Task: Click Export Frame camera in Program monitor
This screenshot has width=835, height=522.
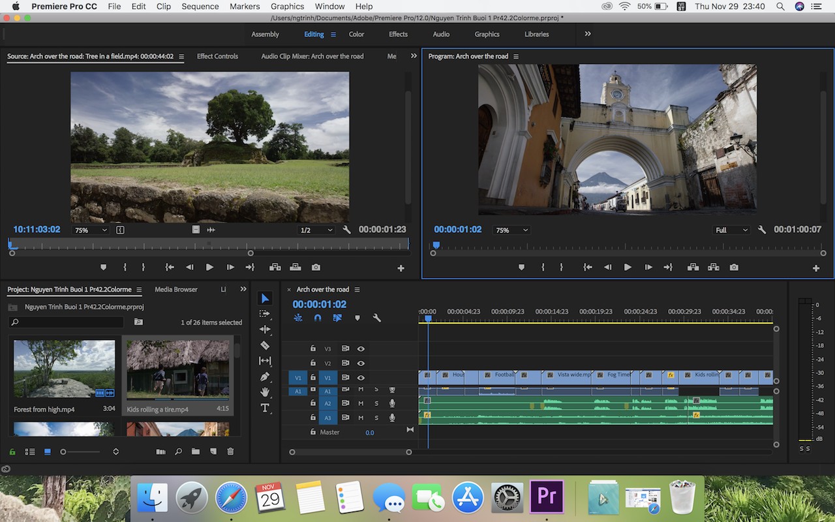Action: coord(734,268)
